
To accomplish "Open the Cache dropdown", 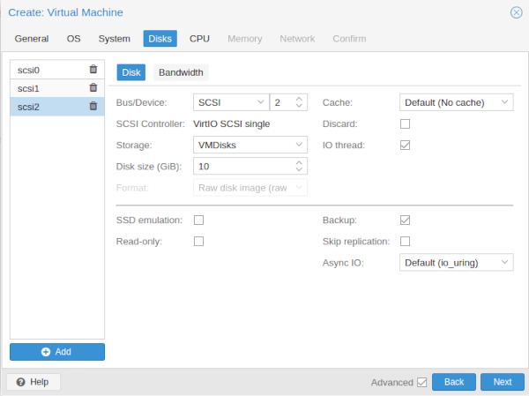I will [456, 102].
